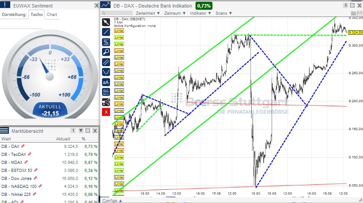Image resolution: width=363 pixels, height=203 pixels.
Task: Click the pencil icon next to DB - MDAX
Action: coord(26,162)
